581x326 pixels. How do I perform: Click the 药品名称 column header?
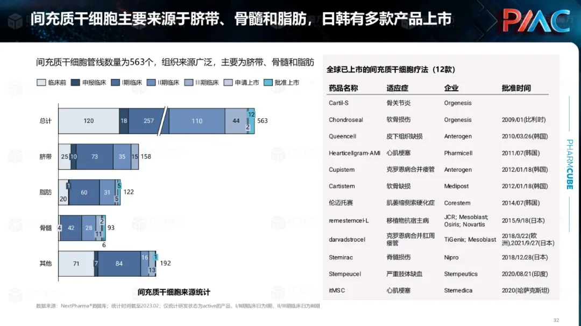point(343,88)
